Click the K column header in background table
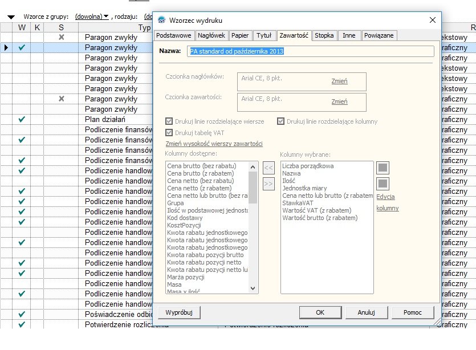Screen dimensions: 476x350 point(37,27)
